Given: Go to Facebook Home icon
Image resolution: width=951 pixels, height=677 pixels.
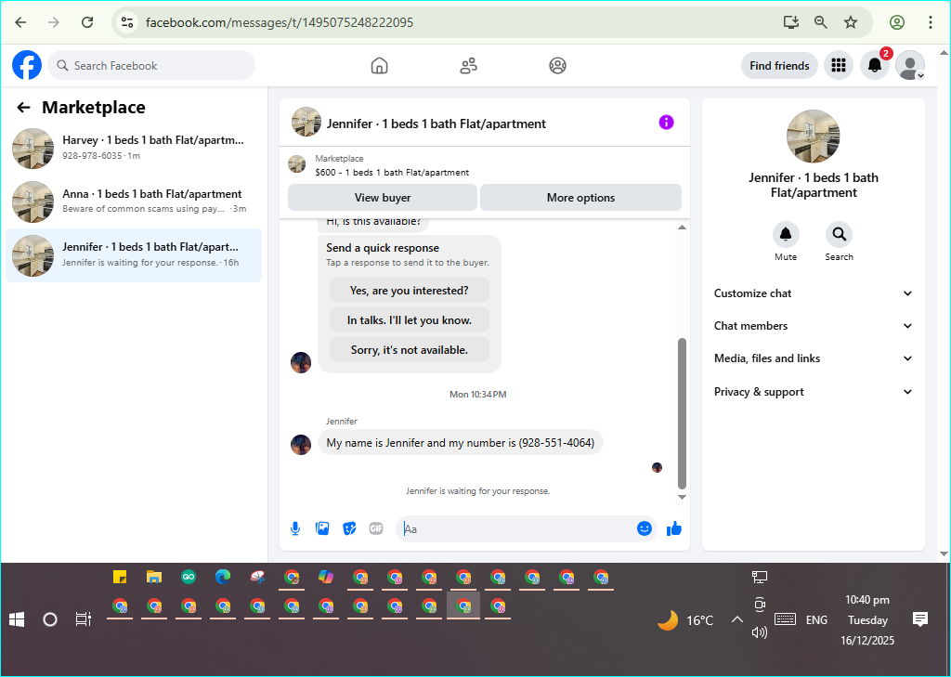Looking at the screenshot, I should 379,66.
